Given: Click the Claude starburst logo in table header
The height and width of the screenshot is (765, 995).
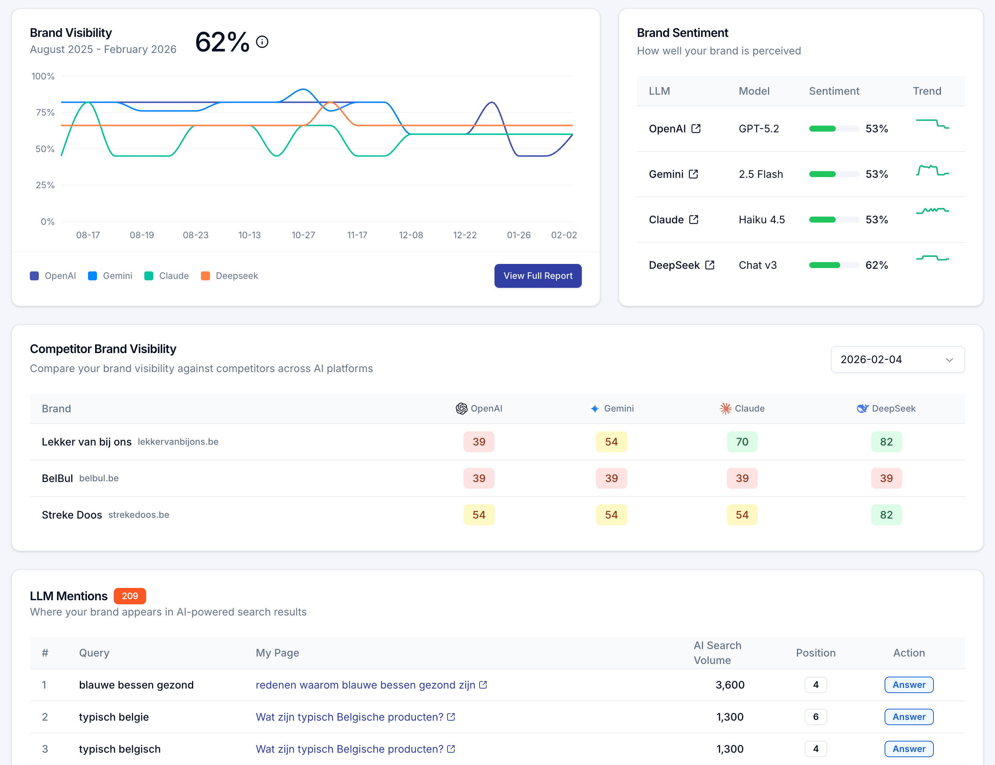Looking at the screenshot, I should [725, 409].
